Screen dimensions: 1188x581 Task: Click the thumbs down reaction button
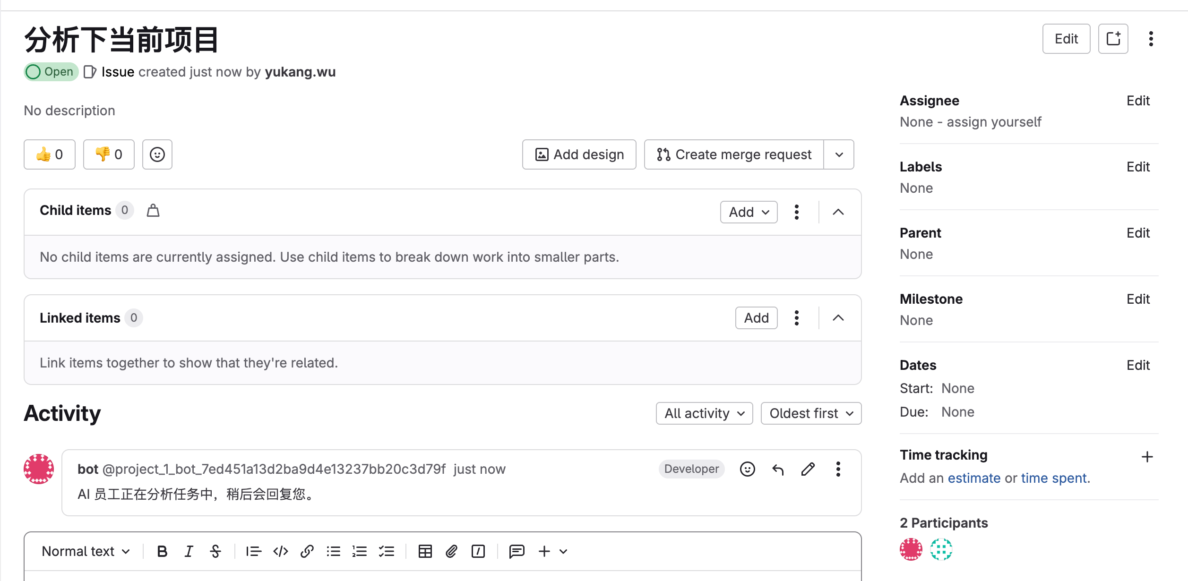(109, 154)
